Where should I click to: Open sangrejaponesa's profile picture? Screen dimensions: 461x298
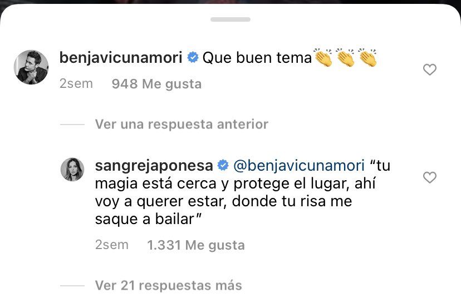coord(72,170)
